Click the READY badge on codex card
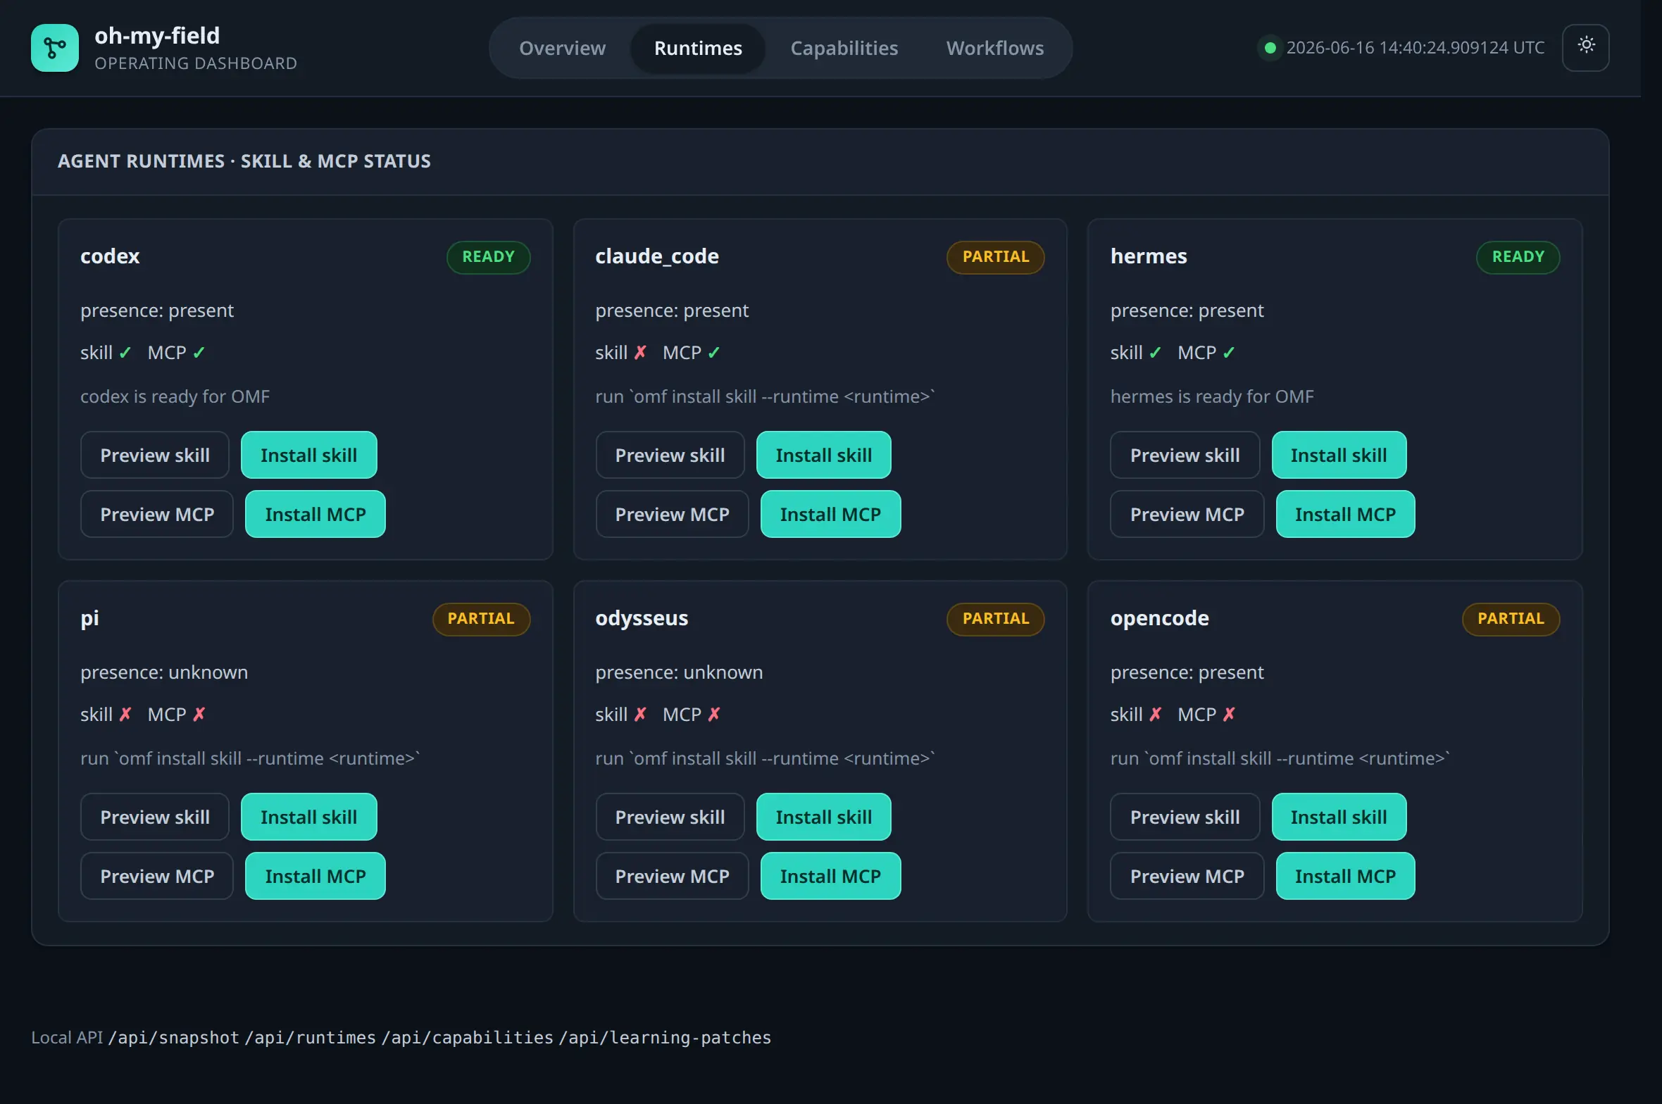Image resolution: width=1662 pixels, height=1104 pixels. (x=488, y=257)
